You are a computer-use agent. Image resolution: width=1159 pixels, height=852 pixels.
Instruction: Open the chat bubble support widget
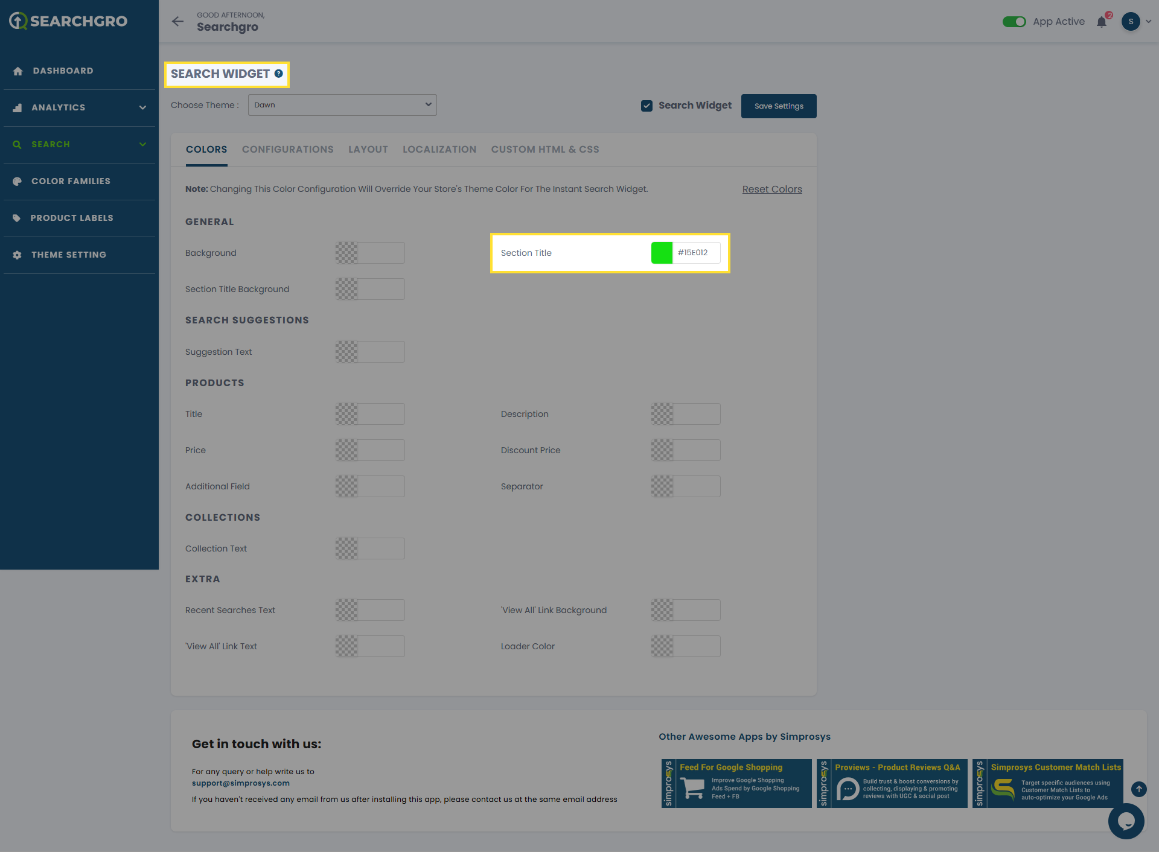tap(1126, 821)
